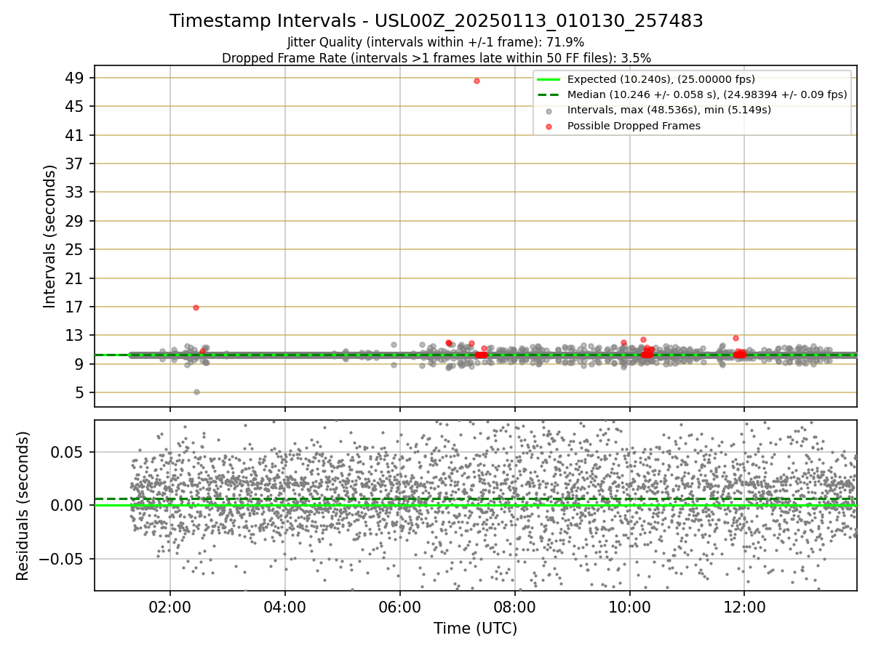Image resolution: width=873 pixels, height=654 pixels.
Task: Click the red dot marker in the legend
Action: coord(549,126)
